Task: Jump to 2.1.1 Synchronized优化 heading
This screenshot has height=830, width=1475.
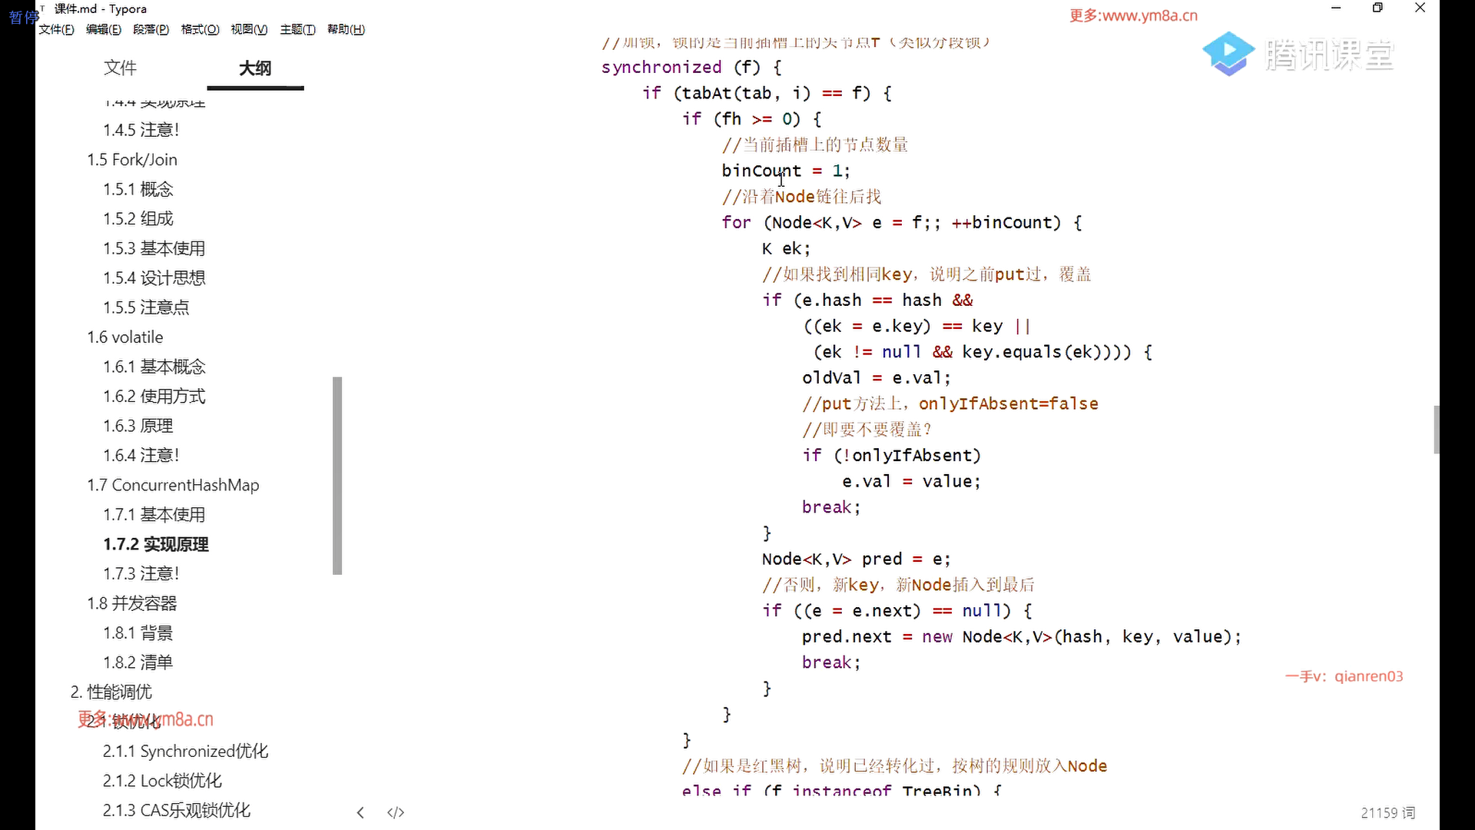Action: [185, 751]
